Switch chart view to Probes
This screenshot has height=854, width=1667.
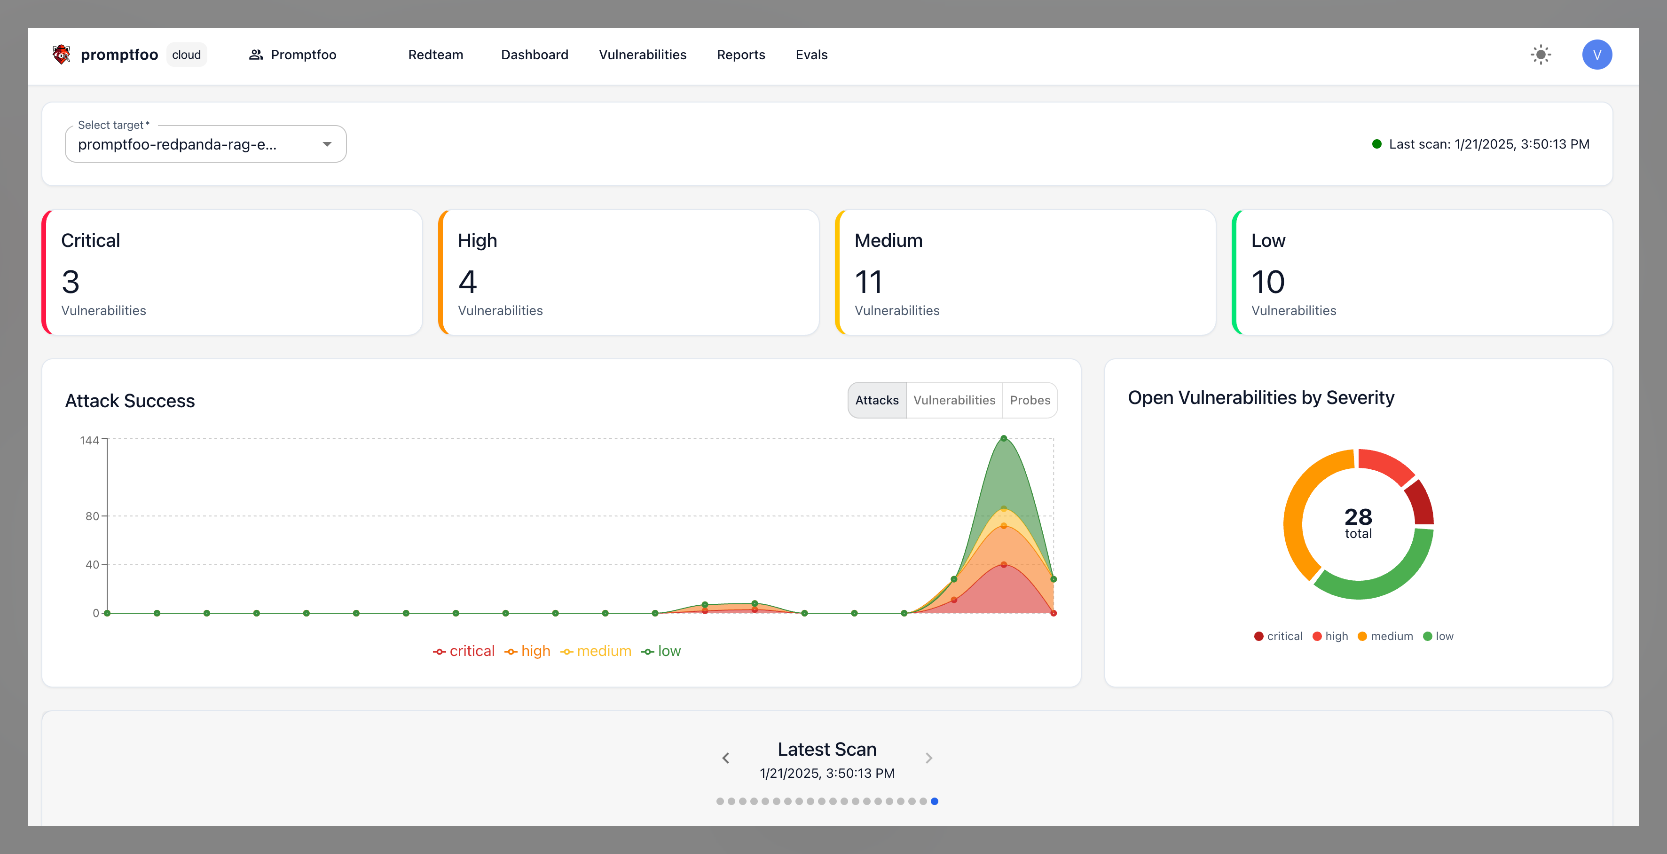pos(1030,400)
